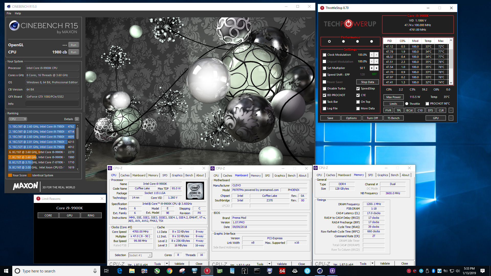Click the TechPowerUp logo in ThrottleStop
Screen dimensions: 491x276
(350, 24)
